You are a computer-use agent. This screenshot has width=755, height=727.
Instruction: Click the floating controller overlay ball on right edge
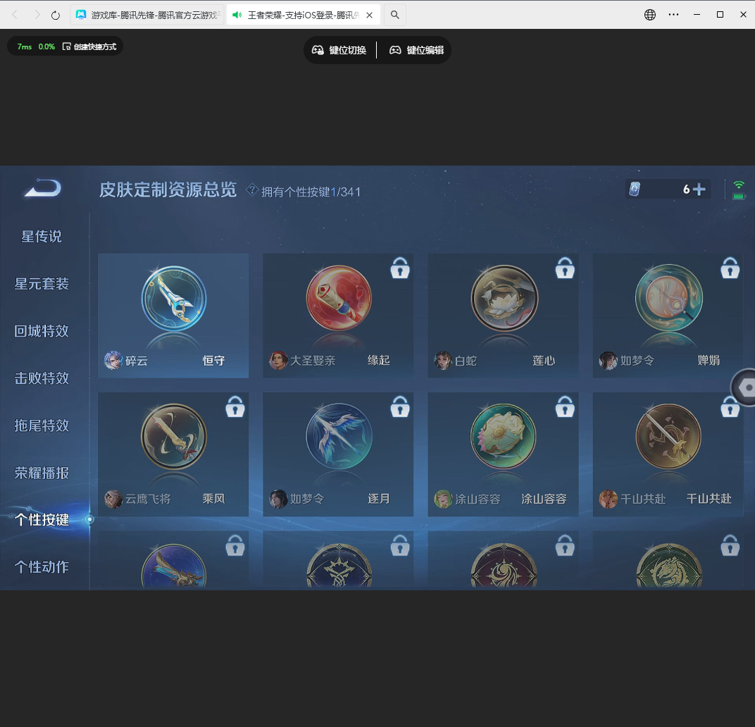tap(747, 387)
